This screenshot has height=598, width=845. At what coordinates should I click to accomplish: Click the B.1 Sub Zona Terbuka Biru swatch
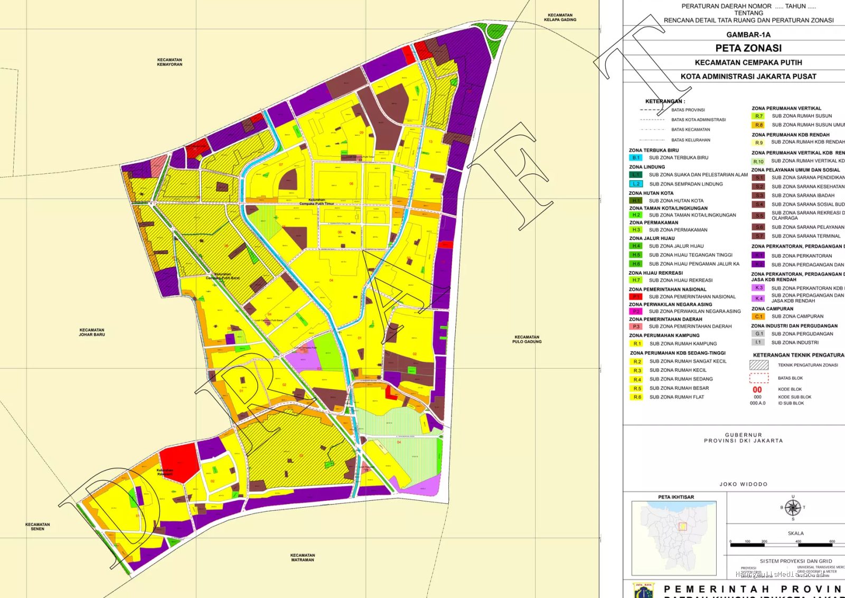pyautogui.click(x=636, y=157)
